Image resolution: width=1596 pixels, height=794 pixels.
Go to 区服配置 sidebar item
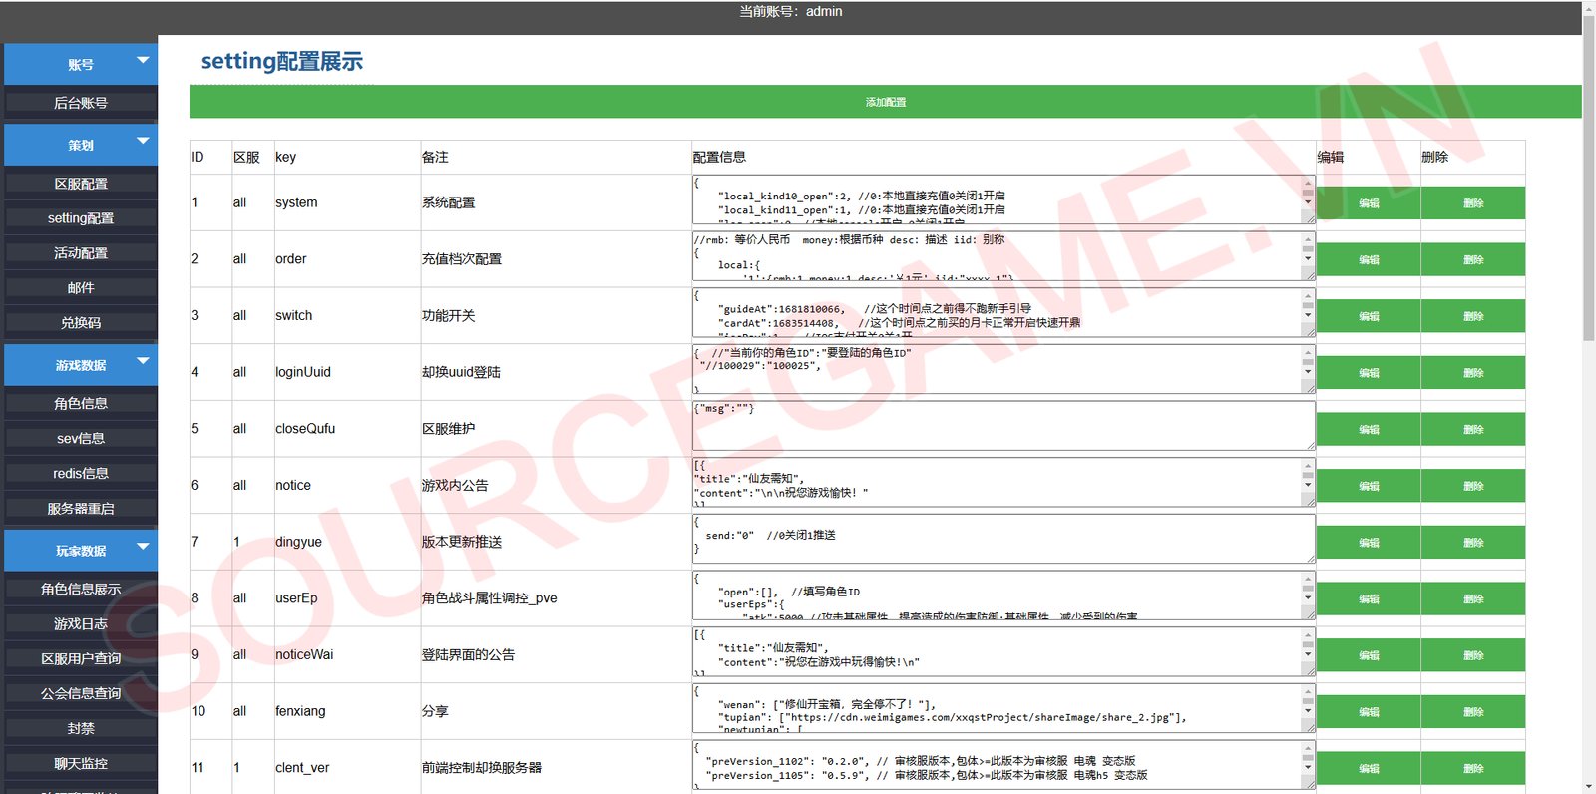click(x=81, y=184)
